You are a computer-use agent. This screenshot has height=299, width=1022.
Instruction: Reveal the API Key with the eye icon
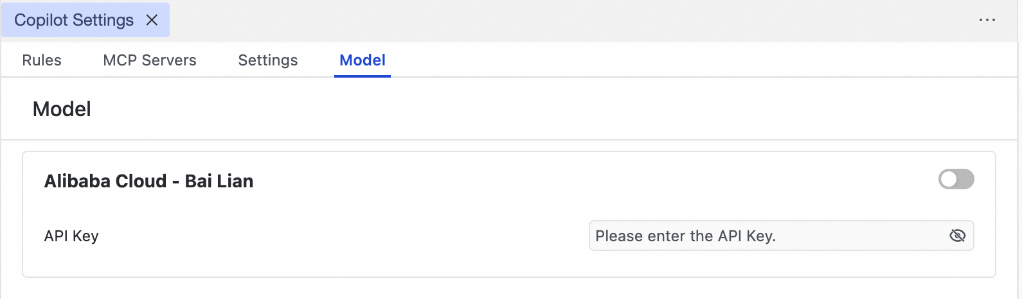point(957,236)
